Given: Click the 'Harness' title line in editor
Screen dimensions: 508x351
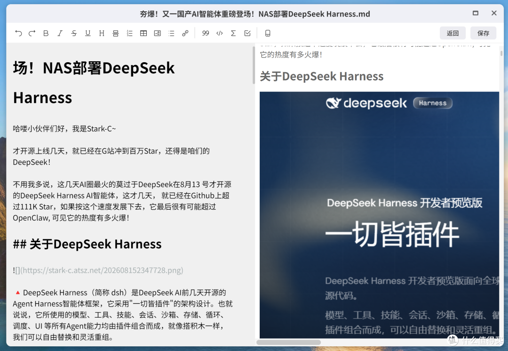Looking at the screenshot, I should pyautogui.click(x=42, y=98).
